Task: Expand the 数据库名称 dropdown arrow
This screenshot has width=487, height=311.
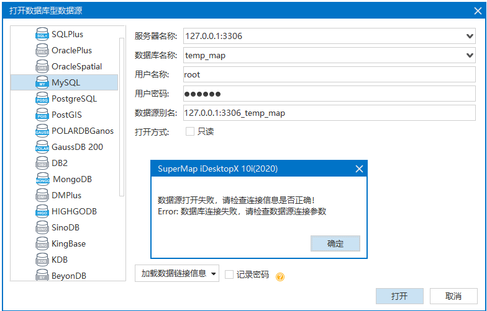Action: point(470,56)
